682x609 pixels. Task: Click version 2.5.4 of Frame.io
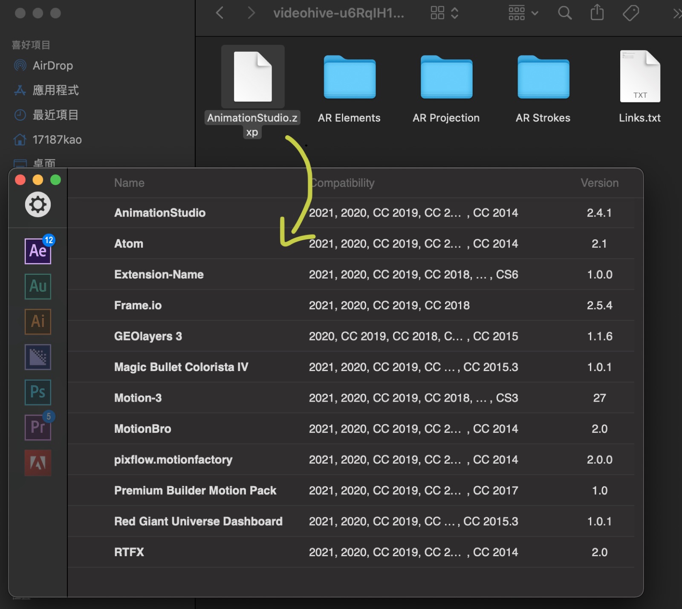coord(599,305)
